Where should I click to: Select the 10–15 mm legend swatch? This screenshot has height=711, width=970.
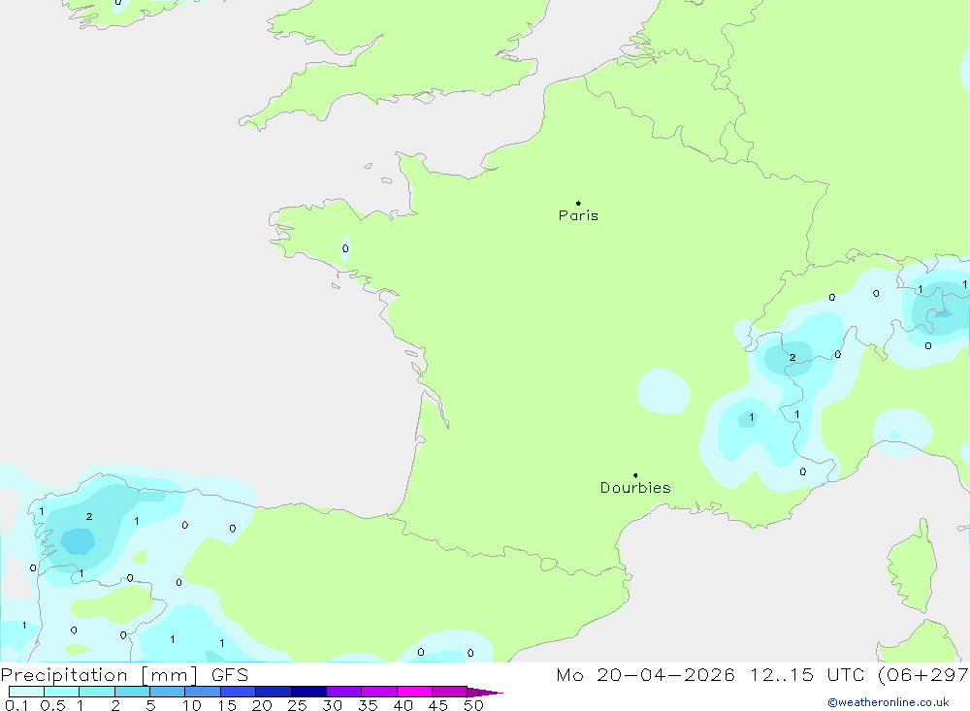click(x=203, y=692)
